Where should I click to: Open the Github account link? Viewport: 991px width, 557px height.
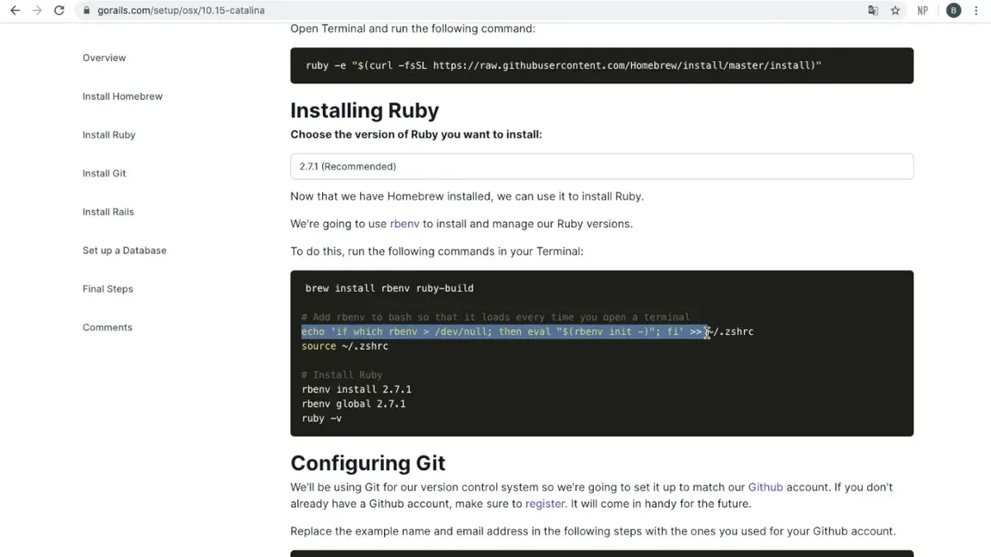(766, 487)
